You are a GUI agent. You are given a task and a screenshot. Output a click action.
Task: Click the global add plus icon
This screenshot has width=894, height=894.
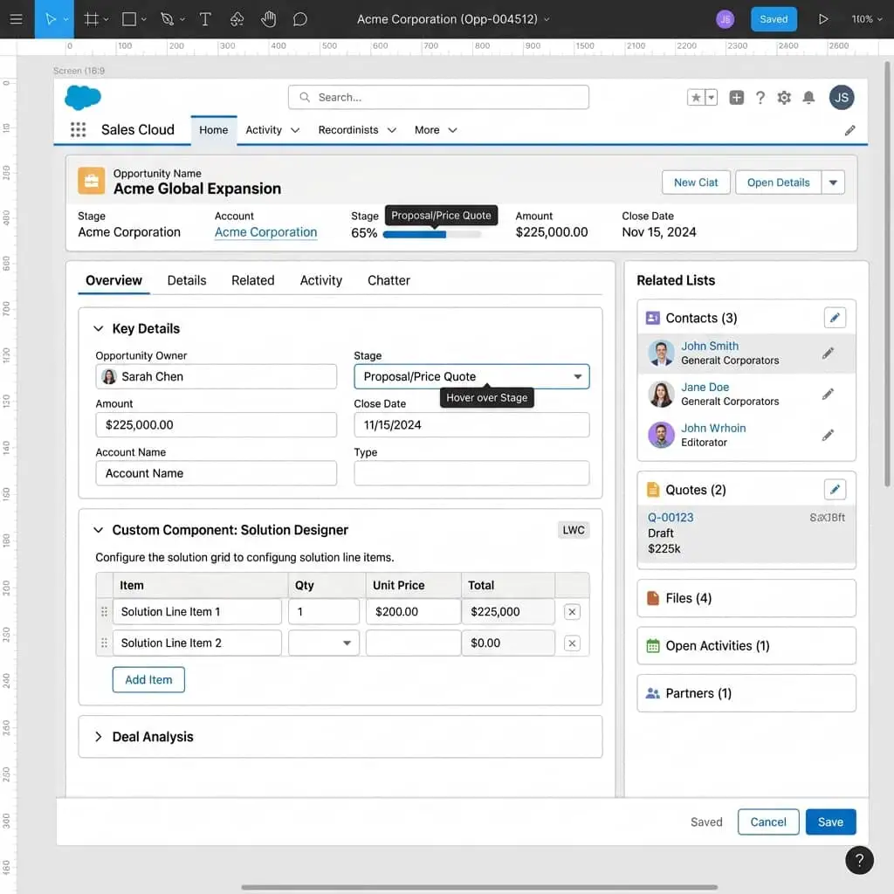pos(736,98)
